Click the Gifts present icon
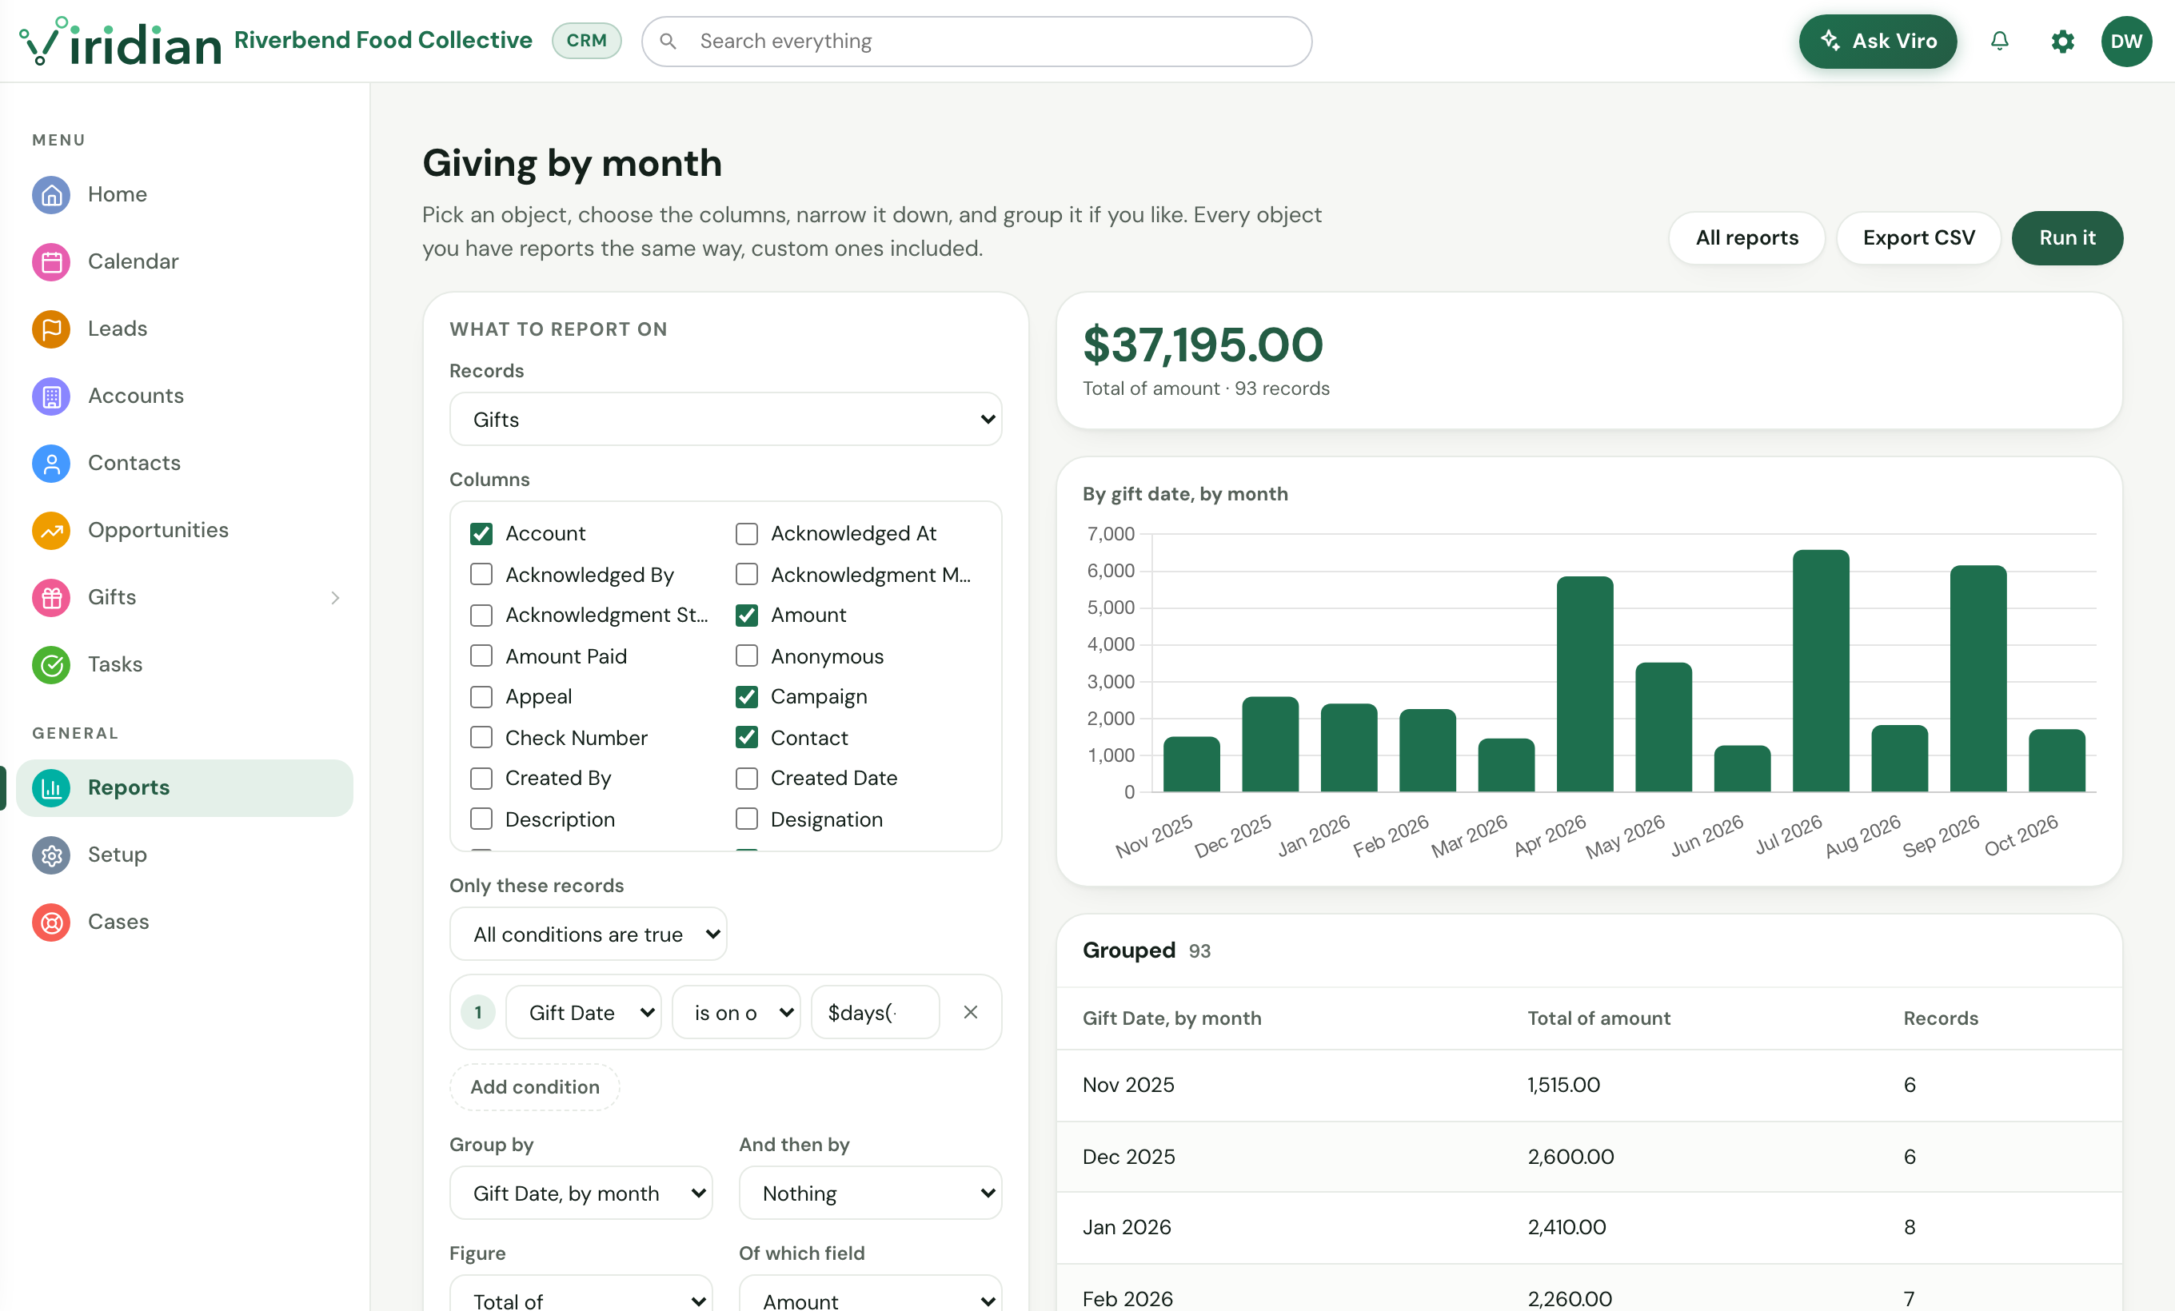The image size is (2175, 1311). [51, 597]
